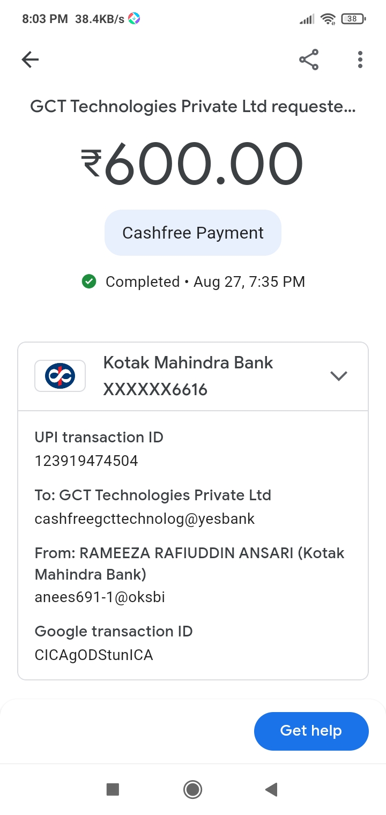The width and height of the screenshot is (386, 815).
Task: Tap the Cashfree Payment chip
Action: 193,233
